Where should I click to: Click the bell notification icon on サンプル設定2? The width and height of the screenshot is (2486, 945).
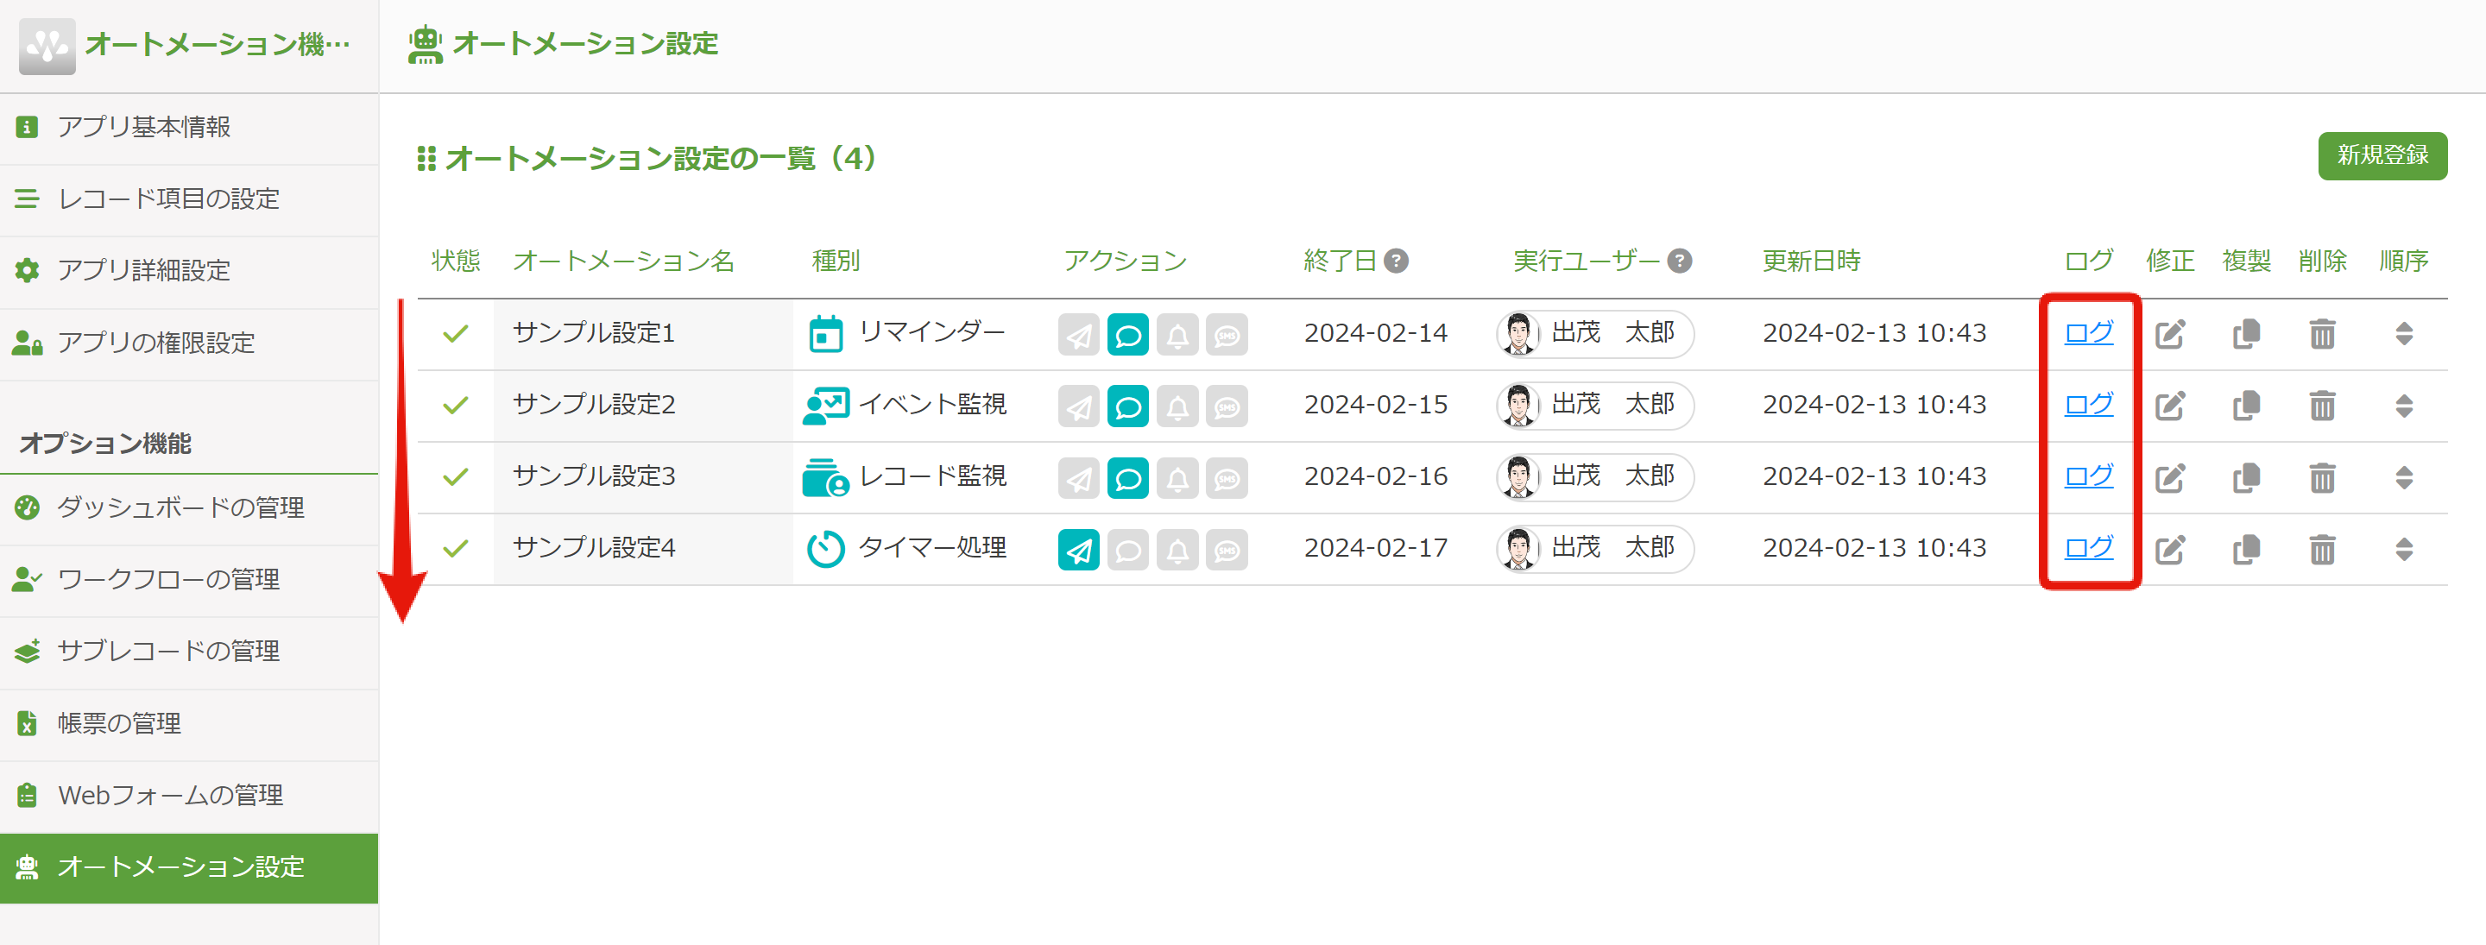pos(1178,406)
